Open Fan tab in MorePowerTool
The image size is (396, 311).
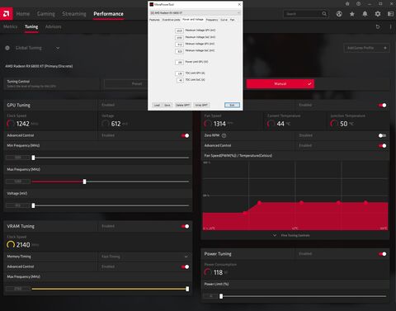232,20
